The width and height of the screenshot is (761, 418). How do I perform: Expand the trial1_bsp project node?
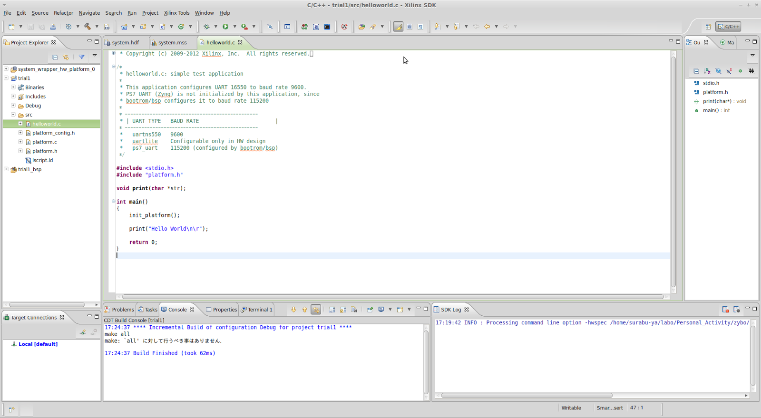pos(6,169)
